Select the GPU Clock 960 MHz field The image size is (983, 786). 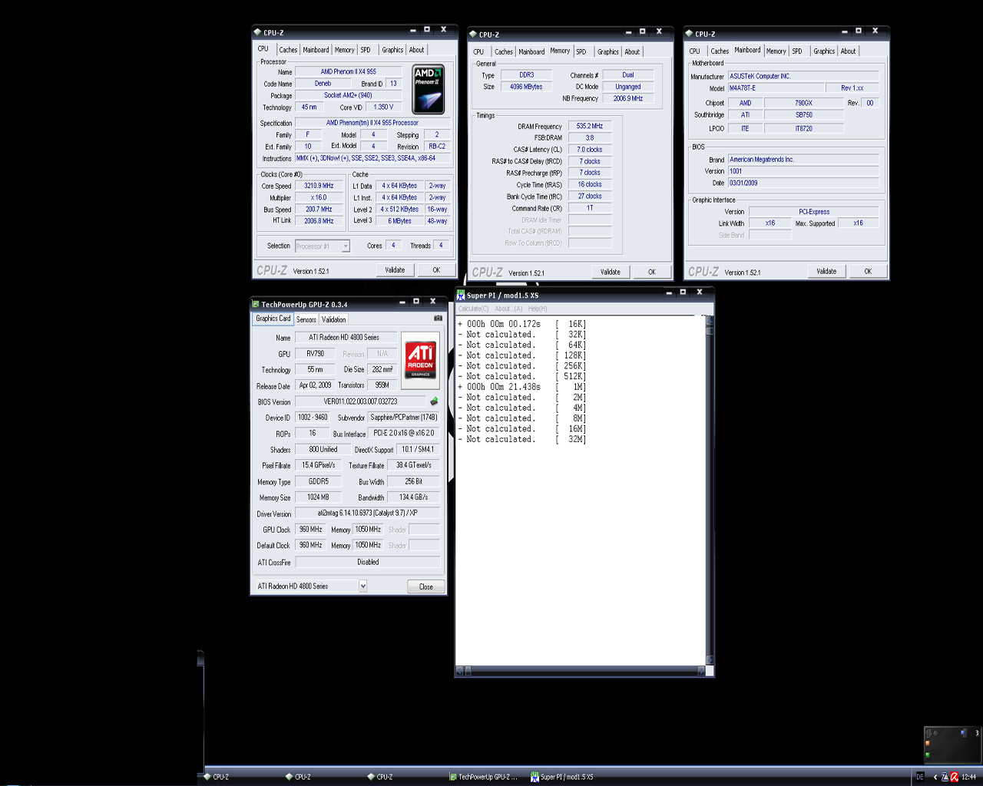[x=311, y=529]
